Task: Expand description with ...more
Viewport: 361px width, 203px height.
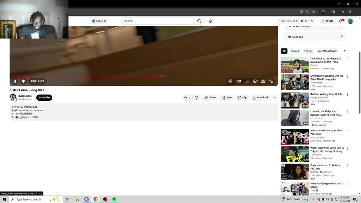Action: click(x=35, y=117)
